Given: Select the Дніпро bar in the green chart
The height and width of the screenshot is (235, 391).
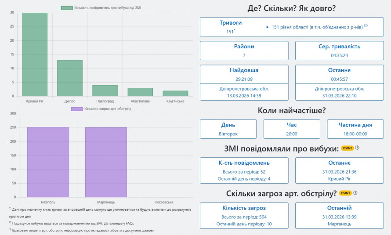Looking at the screenshot, I should [70, 78].
